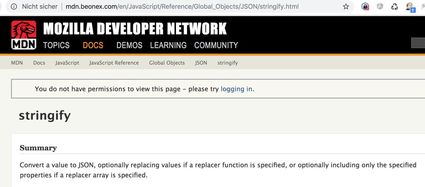
Task: Click the Summary section heading
Action: pos(38,148)
